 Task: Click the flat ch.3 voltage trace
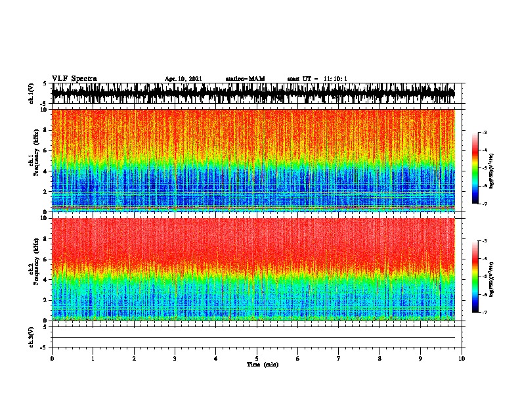[x=253, y=338]
